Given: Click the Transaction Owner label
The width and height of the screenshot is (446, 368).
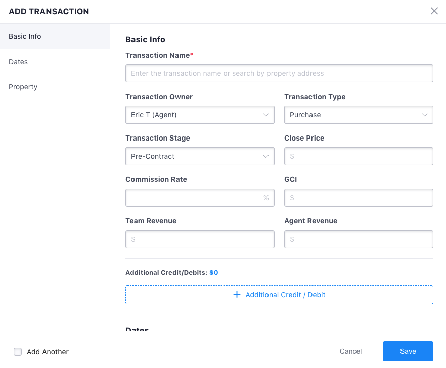Looking at the screenshot, I should tap(159, 97).
